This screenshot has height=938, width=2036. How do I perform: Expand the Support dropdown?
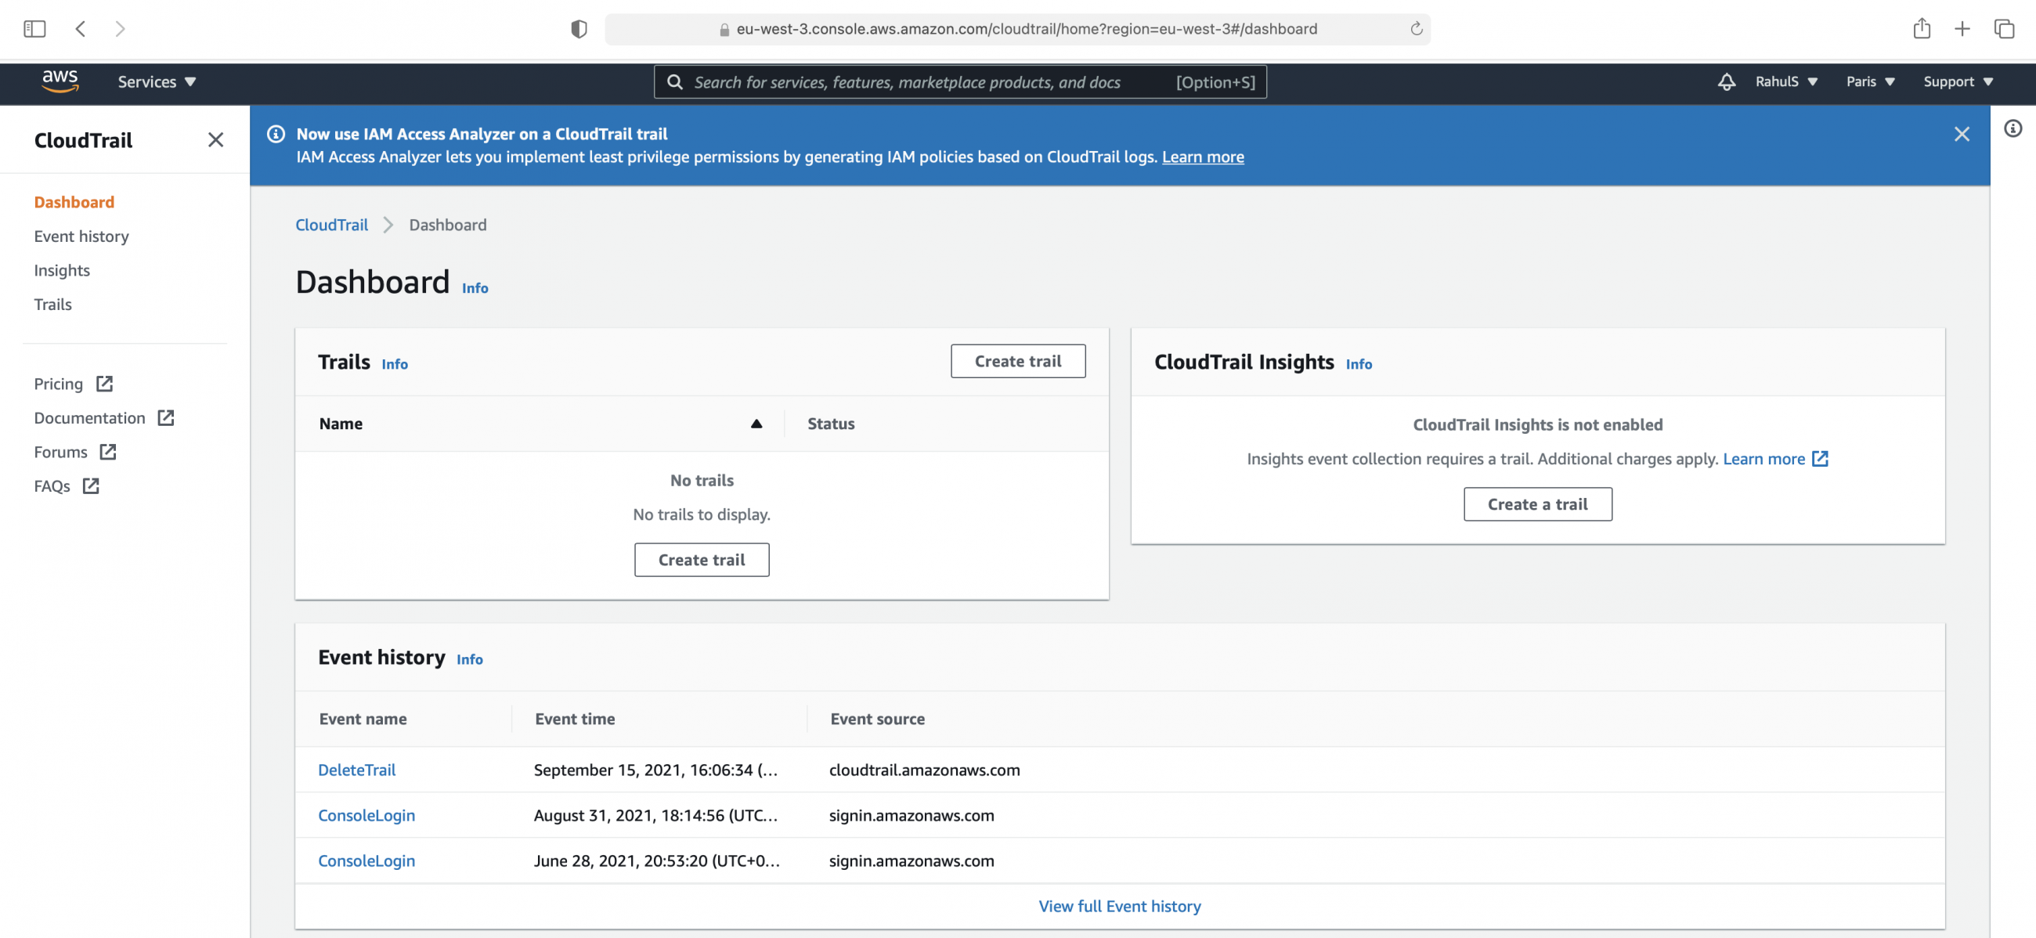click(1957, 81)
